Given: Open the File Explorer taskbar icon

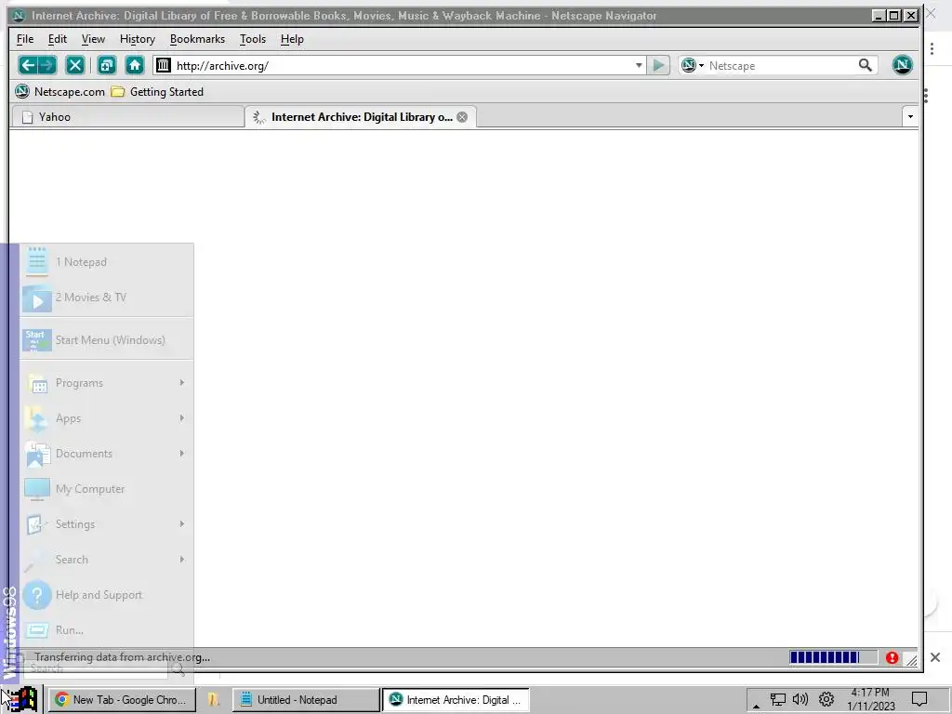Looking at the screenshot, I should coord(213,699).
